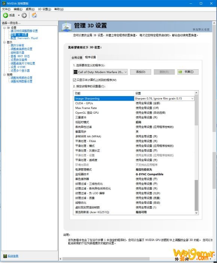Select the 垂直同步 row
The width and height of the screenshot is (217, 263).
point(134,132)
